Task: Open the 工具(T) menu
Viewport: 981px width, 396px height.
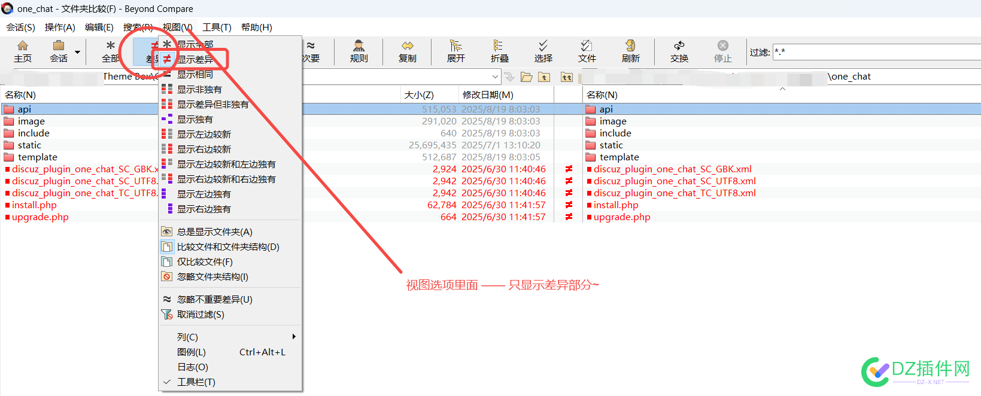Action: click(217, 28)
